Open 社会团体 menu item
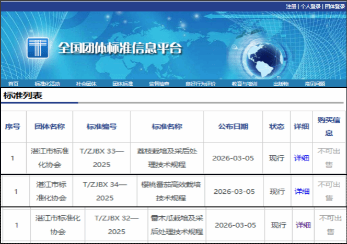The height and width of the screenshot is (244, 347). pyautogui.click(x=86, y=84)
